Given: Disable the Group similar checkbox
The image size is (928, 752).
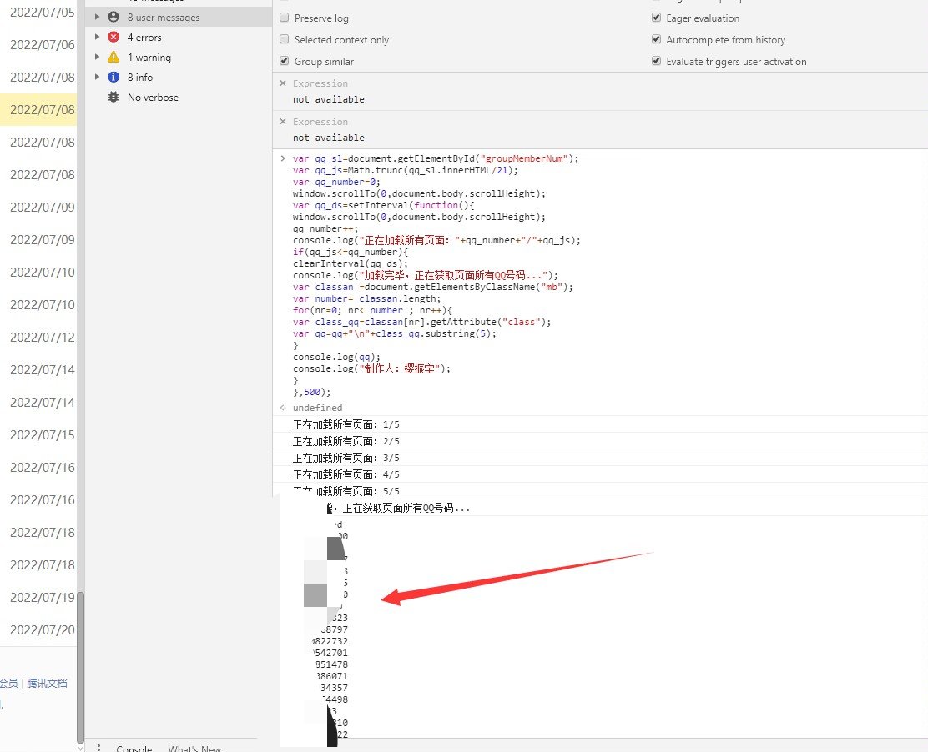Looking at the screenshot, I should pos(285,62).
